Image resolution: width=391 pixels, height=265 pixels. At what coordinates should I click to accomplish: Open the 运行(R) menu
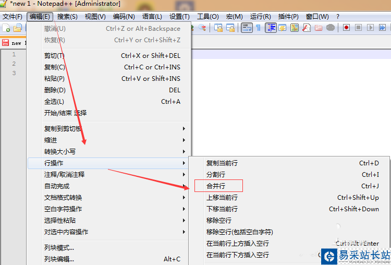[x=260, y=17]
